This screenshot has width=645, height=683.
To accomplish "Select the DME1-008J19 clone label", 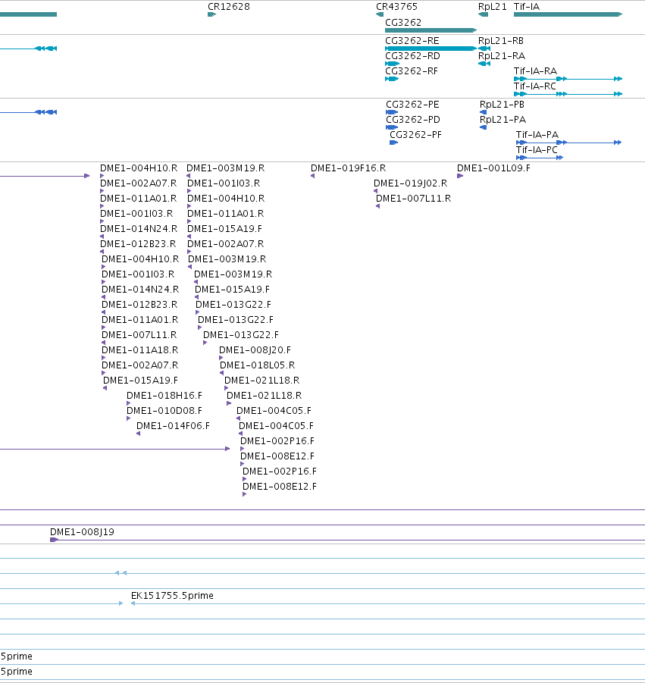I will [x=83, y=532].
